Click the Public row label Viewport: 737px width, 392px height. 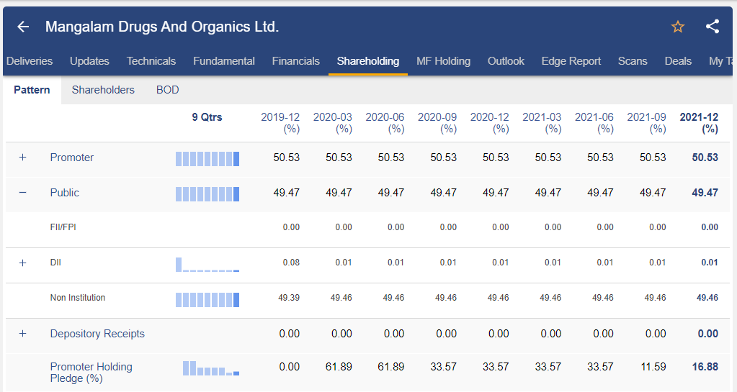(x=64, y=193)
